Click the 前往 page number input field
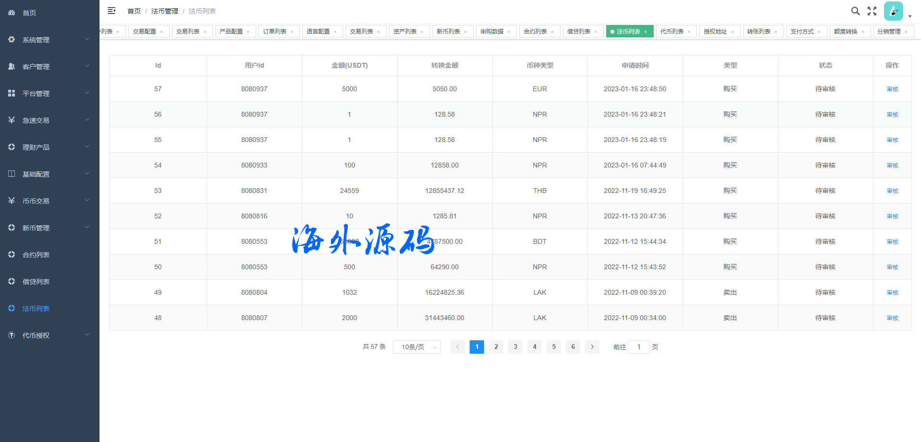The image size is (921, 442). click(x=639, y=347)
